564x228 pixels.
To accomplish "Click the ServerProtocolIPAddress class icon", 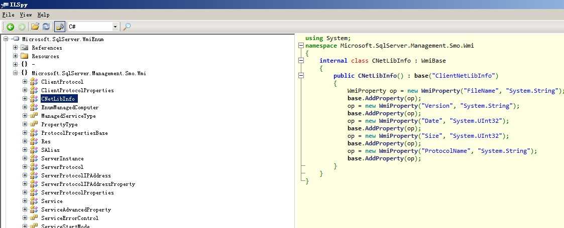I will (x=34, y=175).
